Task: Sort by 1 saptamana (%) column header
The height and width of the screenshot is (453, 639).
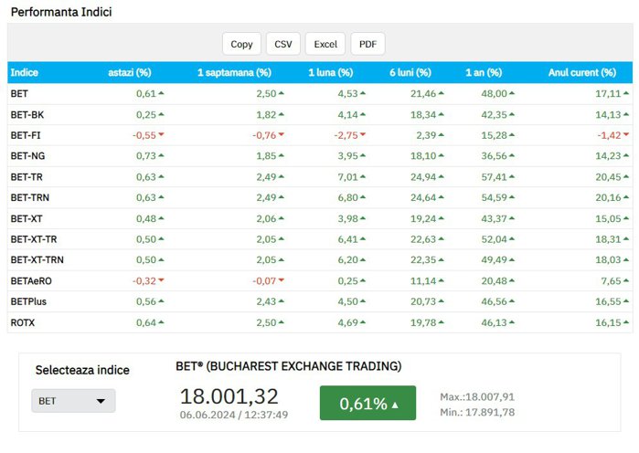Action: (234, 72)
